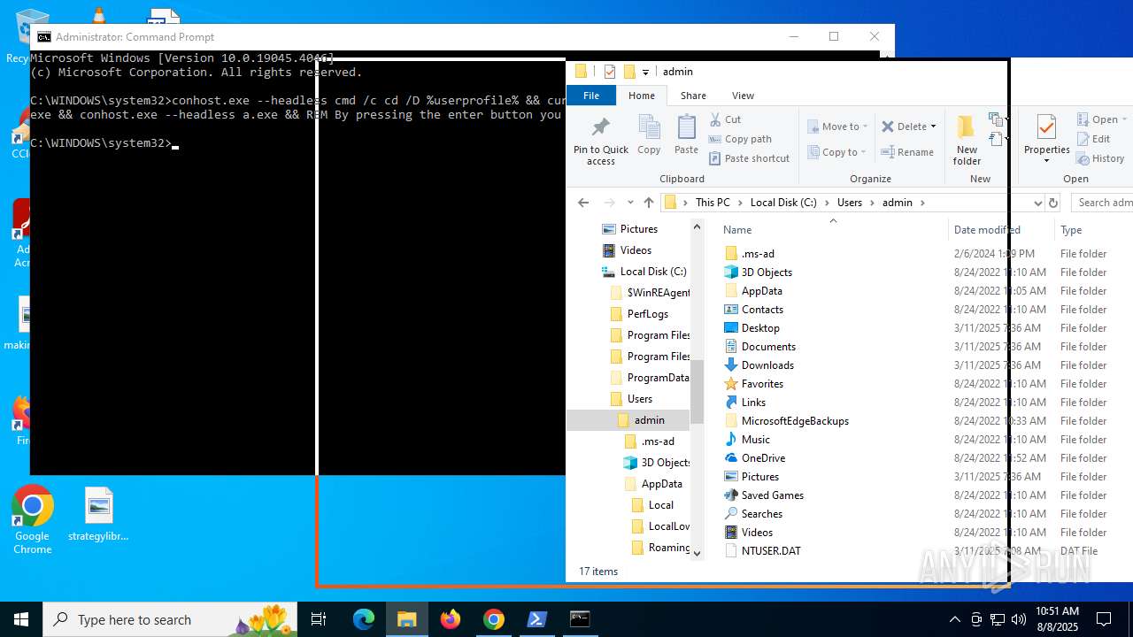Select PerfLogs in the navigation tree
Screen dimensions: 1133x637
(648, 314)
